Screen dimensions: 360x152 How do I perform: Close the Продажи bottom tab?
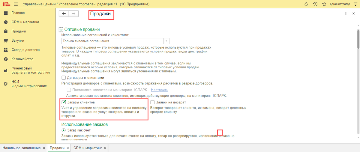coord(68,148)
